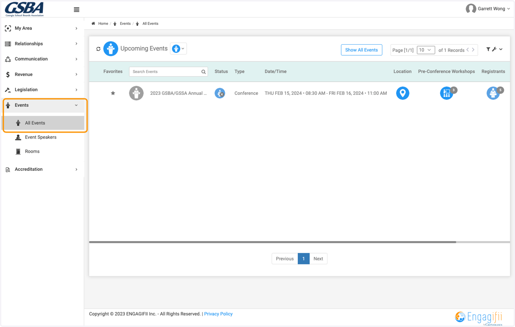Open Pre-Conference Workshops icon with badge 3
Viewport: 515px width, 327px height.
point(446,93)
